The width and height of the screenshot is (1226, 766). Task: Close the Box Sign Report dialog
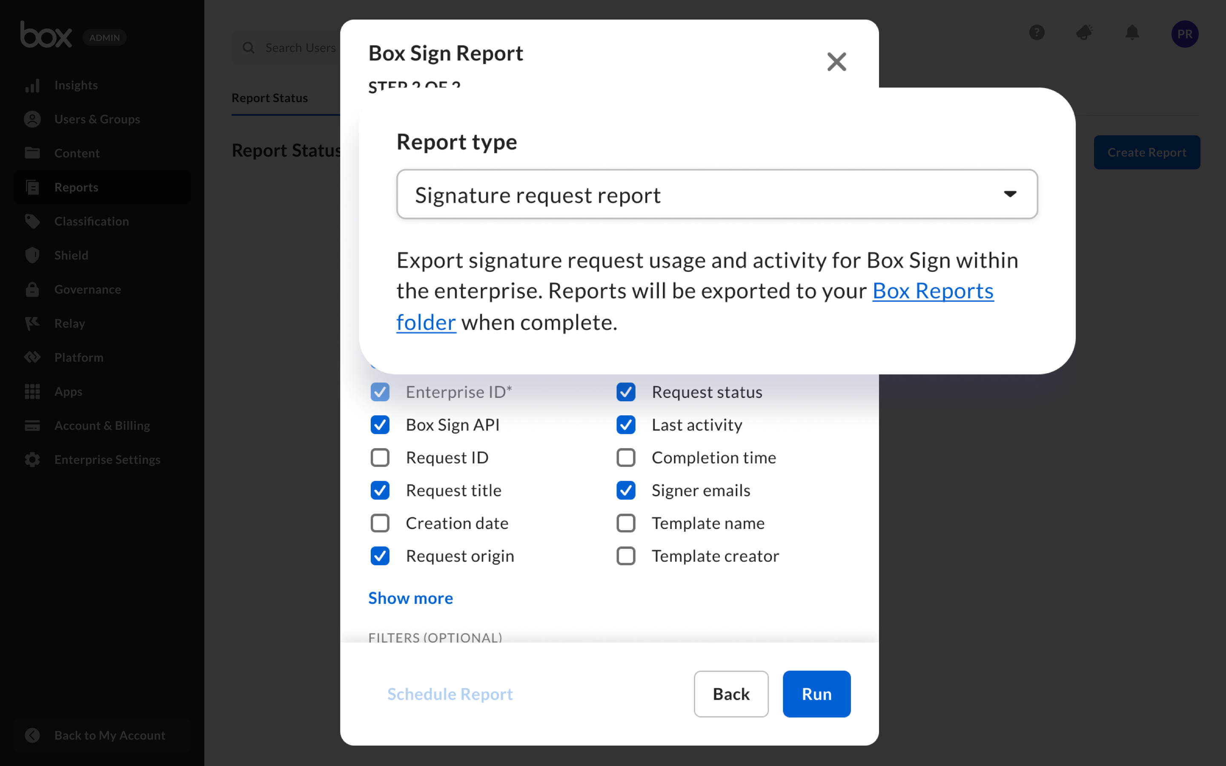point(836,62)
